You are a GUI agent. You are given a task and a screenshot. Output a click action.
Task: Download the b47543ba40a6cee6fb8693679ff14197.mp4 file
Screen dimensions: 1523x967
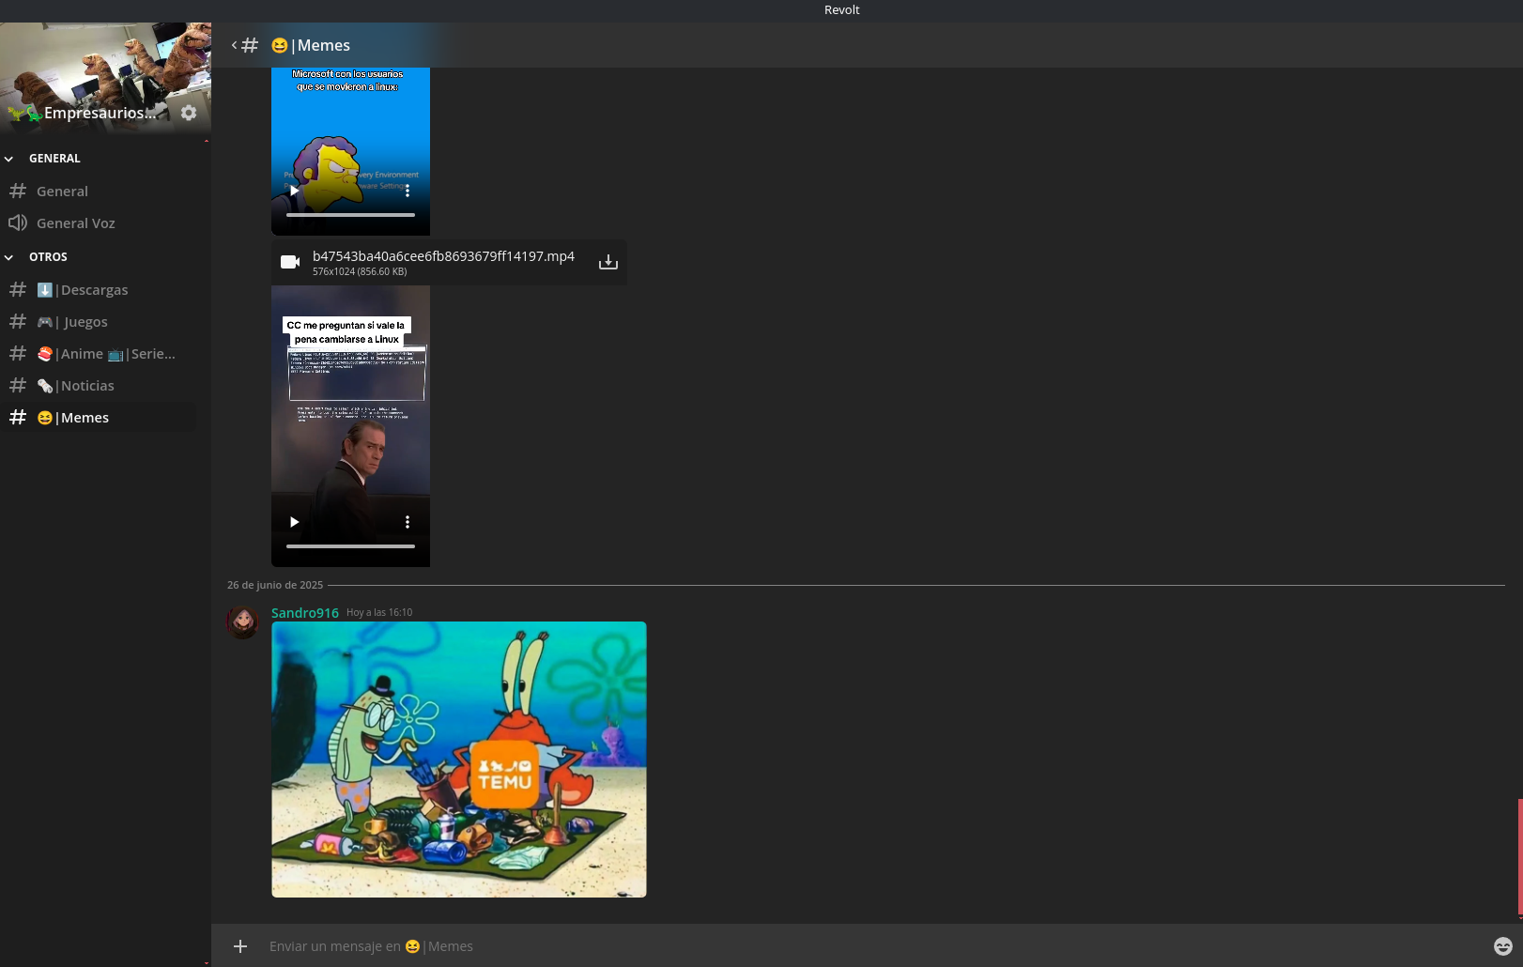coord(608,262)
